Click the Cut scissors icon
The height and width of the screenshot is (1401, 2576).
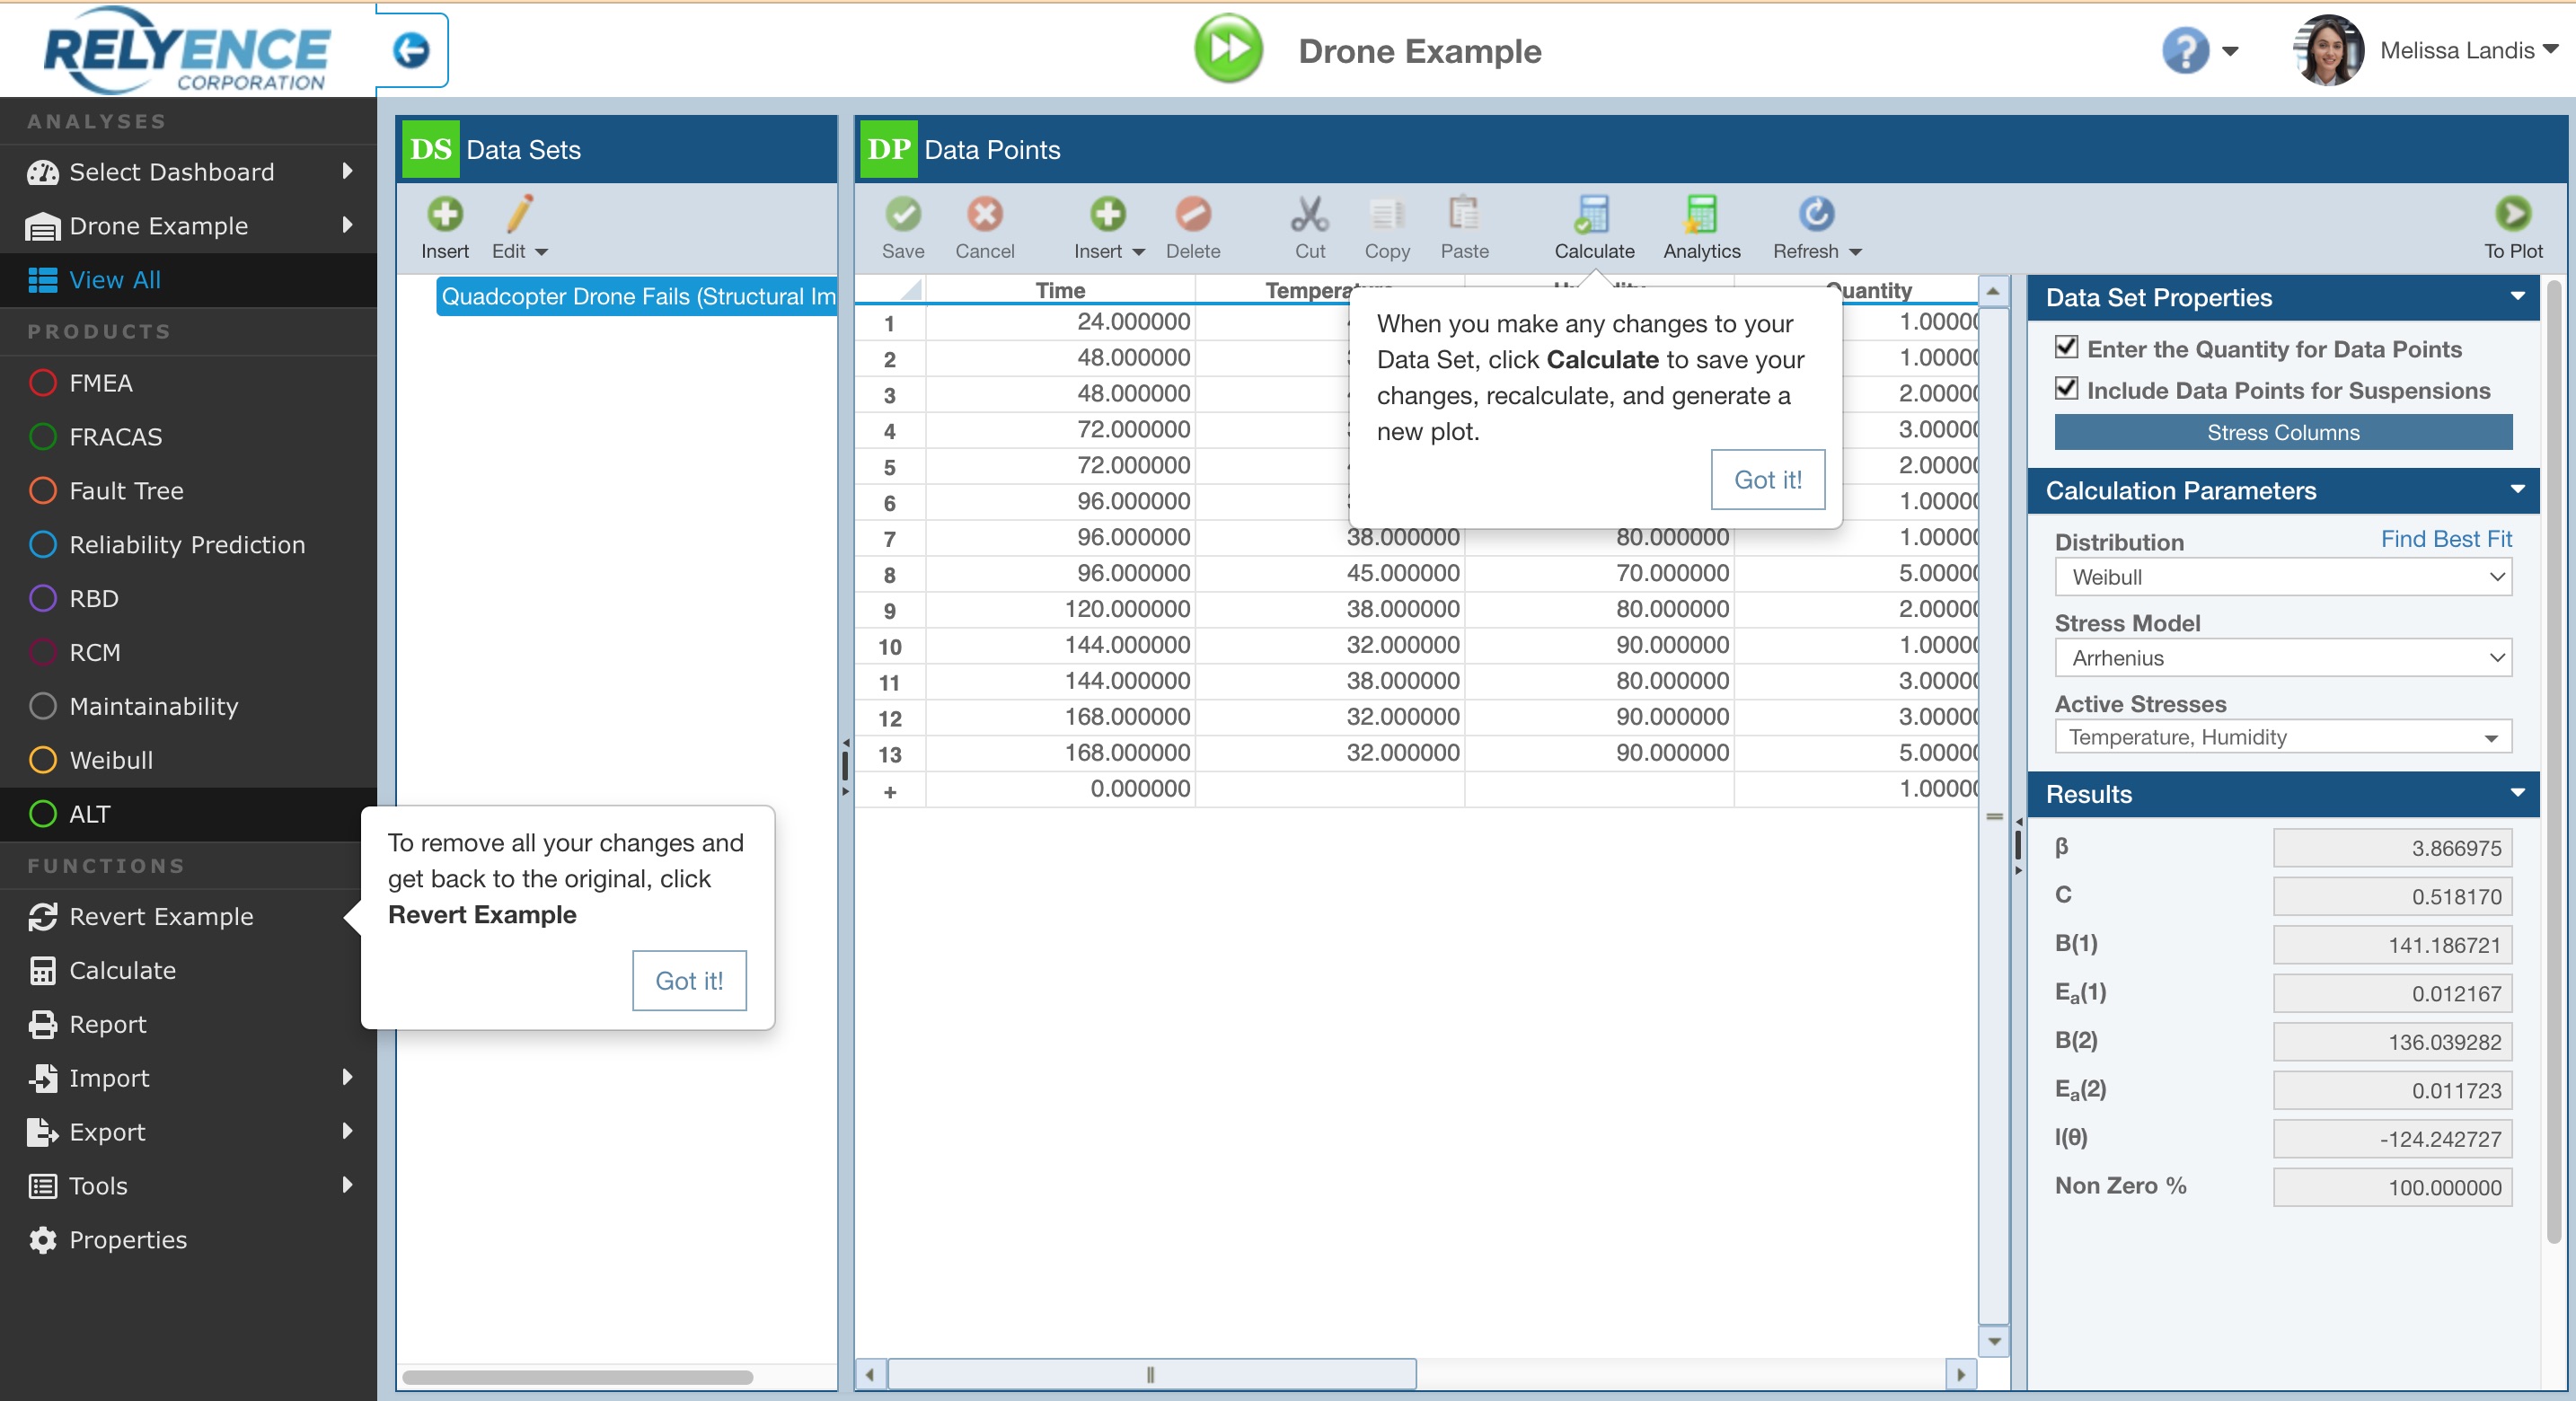[1309, 214]
